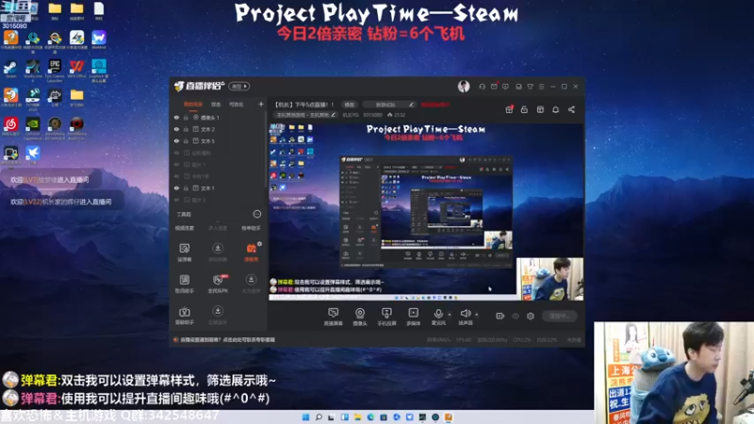754x424 pixels.
Task: Select 文本 2 in the source list
Action: pos(207,129)
